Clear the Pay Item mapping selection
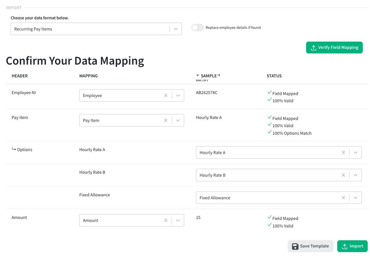This screenshot has height=256, width=370. (166, 121)
